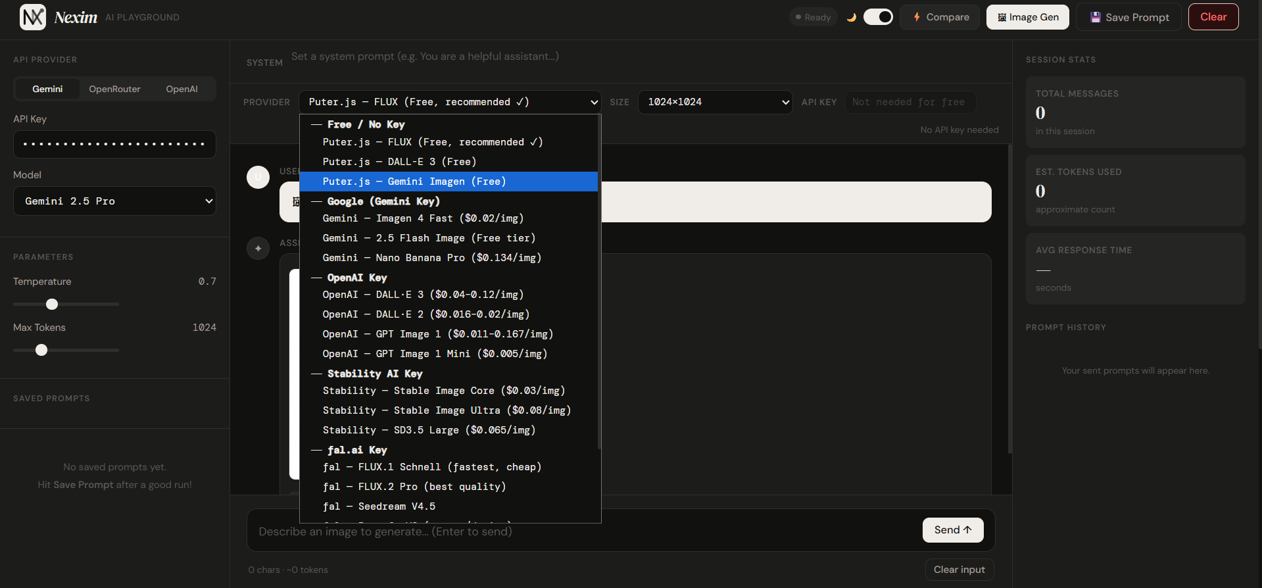Open Compare mode
This screenshot has width=1262, height=588.
point(940,17)
